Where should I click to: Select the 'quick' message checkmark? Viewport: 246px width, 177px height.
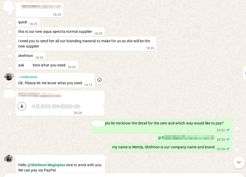coord(10,23)
